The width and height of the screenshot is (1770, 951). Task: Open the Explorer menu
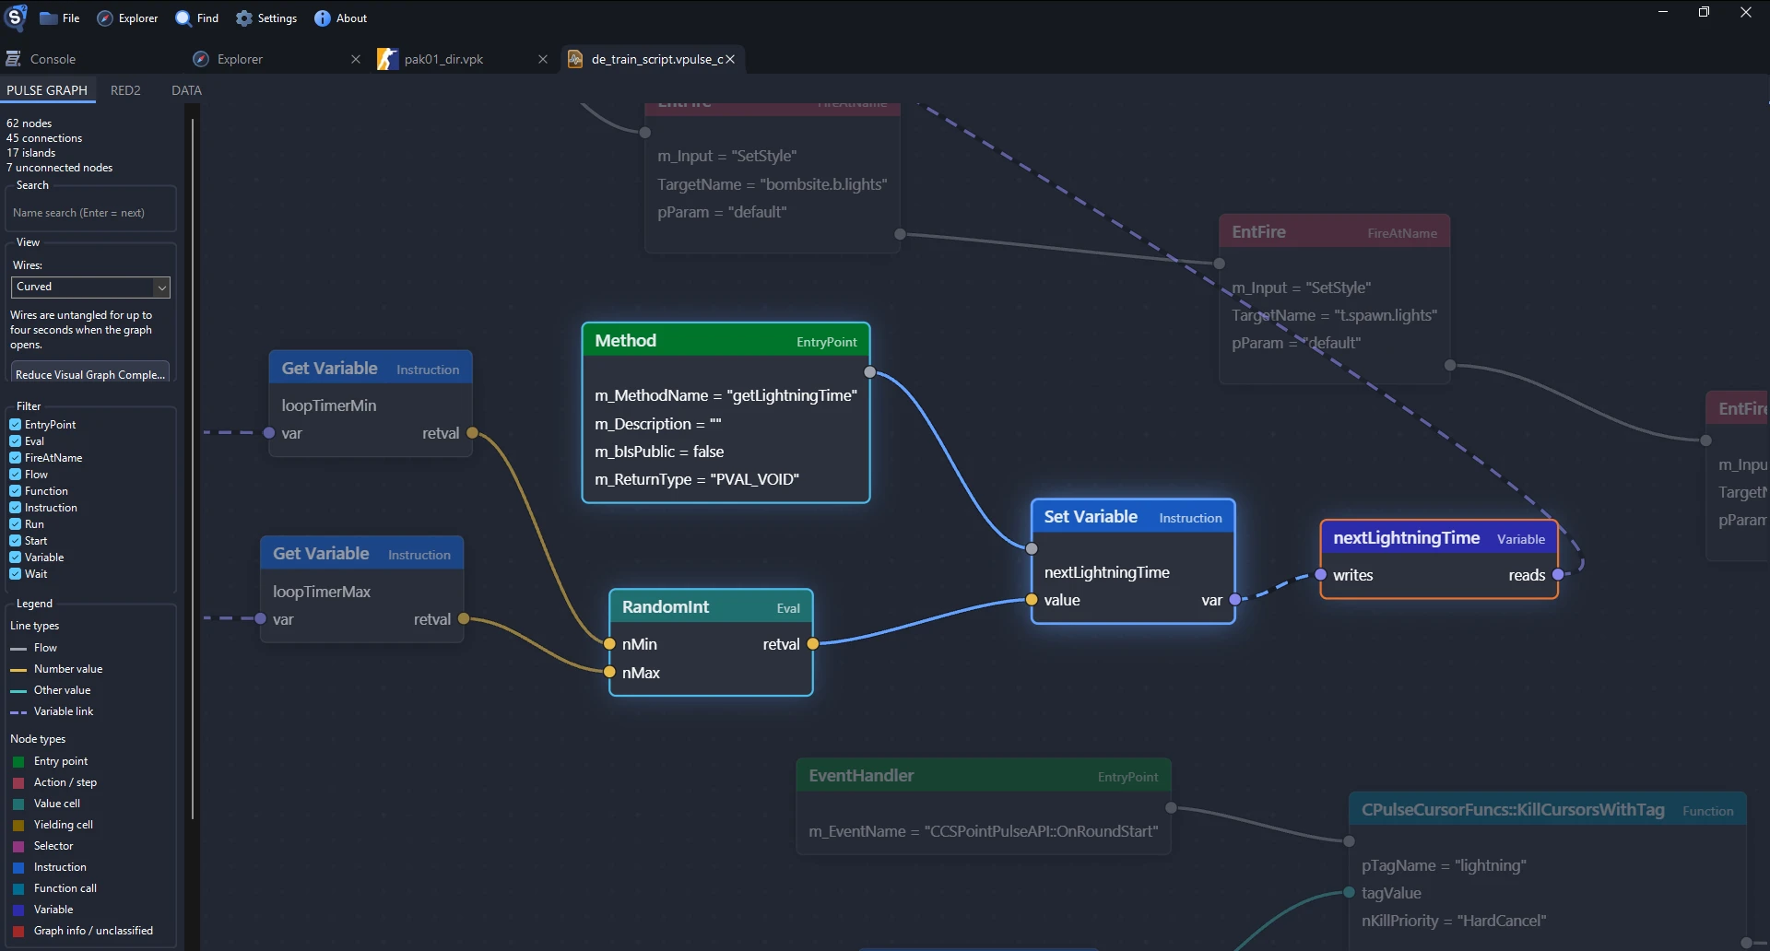point(128,18)
